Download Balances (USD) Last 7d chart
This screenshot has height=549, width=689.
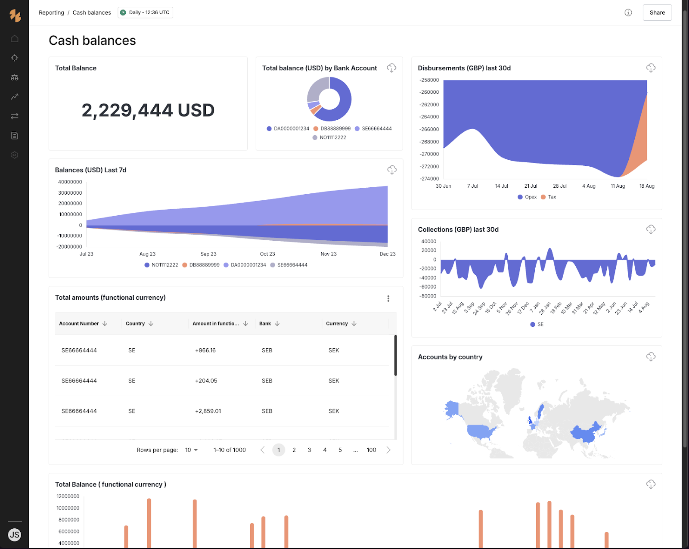coord(391,170)
